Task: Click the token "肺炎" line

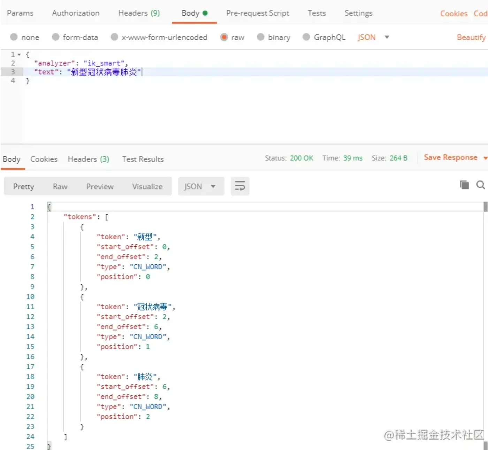Action: [128, 377]
